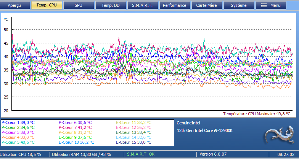
Task: Open the GPU tab
Action: coord(78,5)
